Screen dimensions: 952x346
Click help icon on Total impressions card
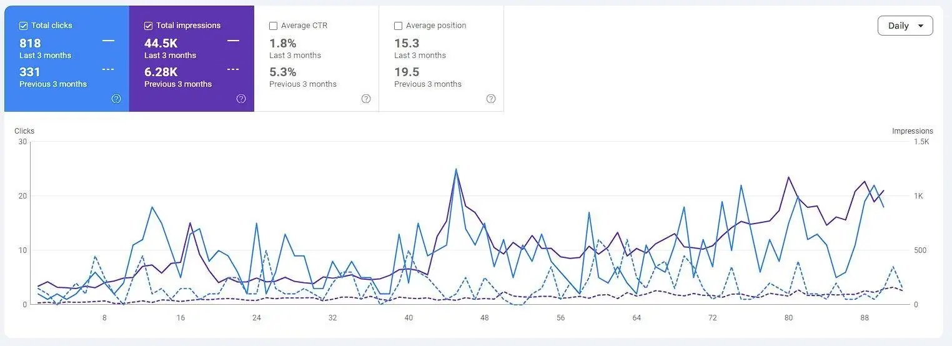pos(241,99)
